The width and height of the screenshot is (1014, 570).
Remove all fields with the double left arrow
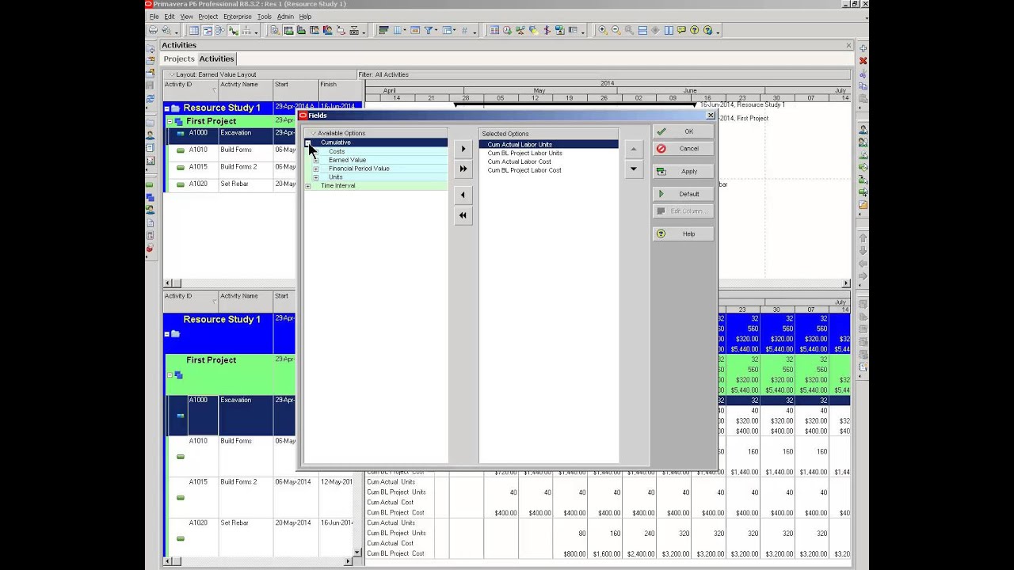463,215
